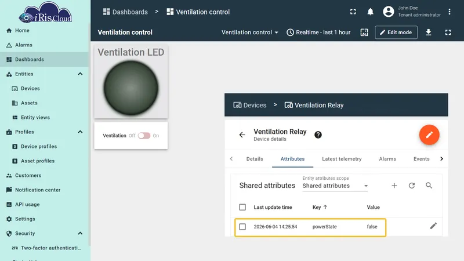Image resolution: width=464 pixels, height=261 pixels.
Task: Switch to Latest telemetry tab
Action: pos(342,159)
